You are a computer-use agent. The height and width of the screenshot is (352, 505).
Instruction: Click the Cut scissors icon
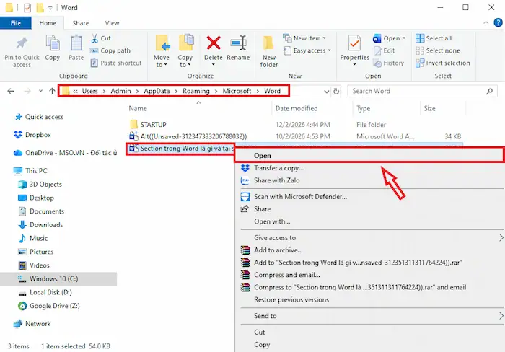[x=94, y=38]
